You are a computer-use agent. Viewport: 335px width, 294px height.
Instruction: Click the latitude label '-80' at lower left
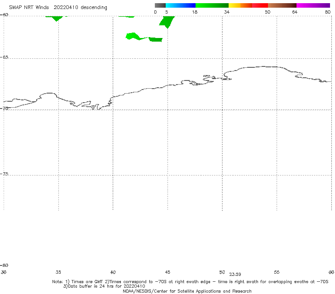pyautogui.click(x=4, y=266)
